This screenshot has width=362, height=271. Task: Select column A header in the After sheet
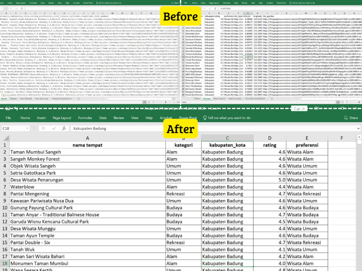click(88, 138)
